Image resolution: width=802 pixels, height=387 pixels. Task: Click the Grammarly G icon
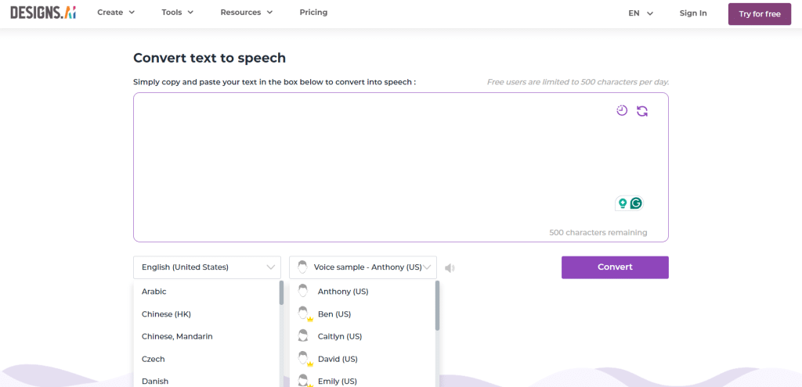(x=636, y=203)
